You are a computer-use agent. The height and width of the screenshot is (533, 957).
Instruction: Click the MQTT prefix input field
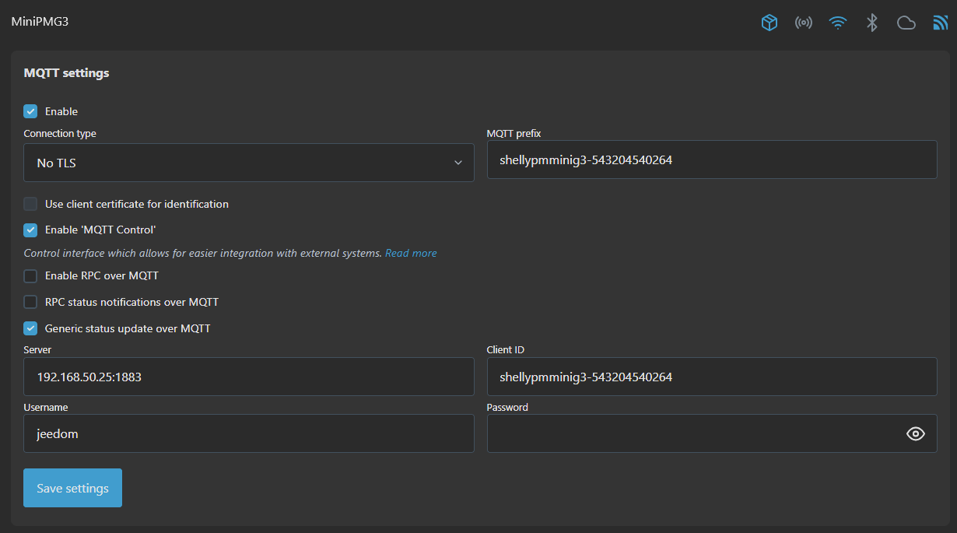click(x=711, y=160)
